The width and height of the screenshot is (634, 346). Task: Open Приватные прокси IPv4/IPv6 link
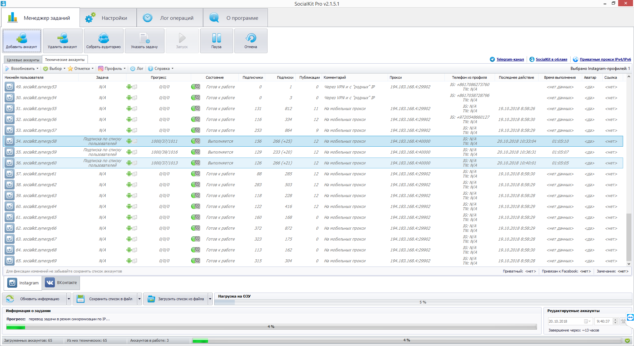pyautogui.click(x=605, y=59)
